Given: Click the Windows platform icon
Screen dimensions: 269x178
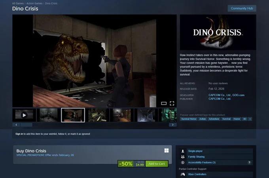Looking at the screenshot, I should 167,151.
